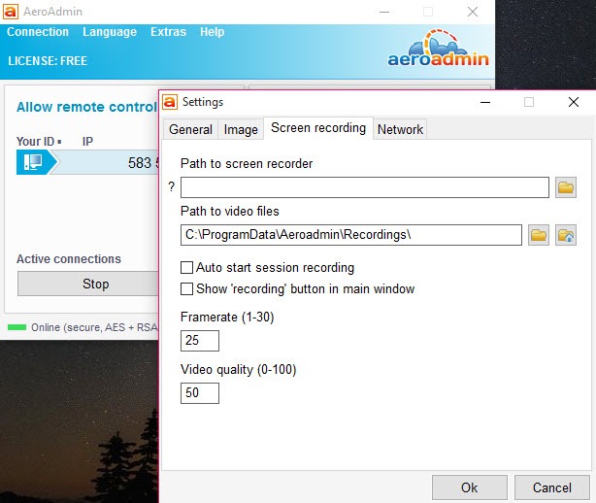Enable Auto start session recording
This screenshot has width=596, height=503.
click(186, 268)
